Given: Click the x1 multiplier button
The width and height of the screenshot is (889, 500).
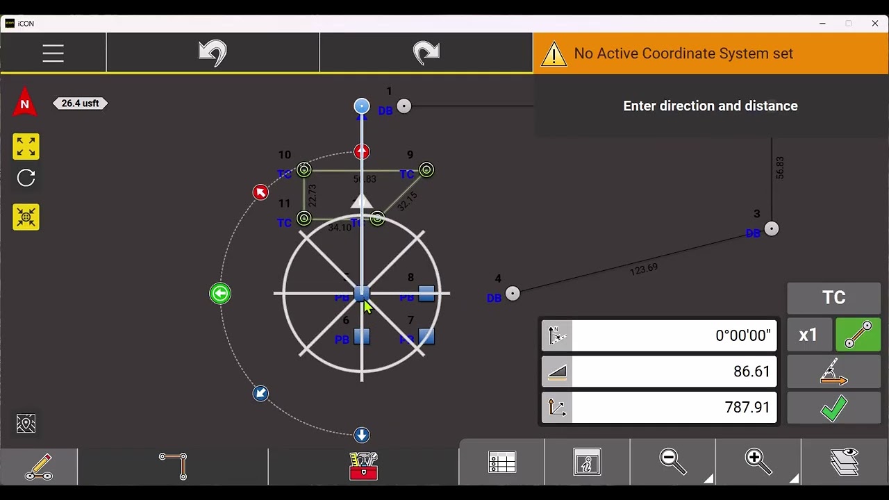Looking at the screenshot, I should (809, 335).
